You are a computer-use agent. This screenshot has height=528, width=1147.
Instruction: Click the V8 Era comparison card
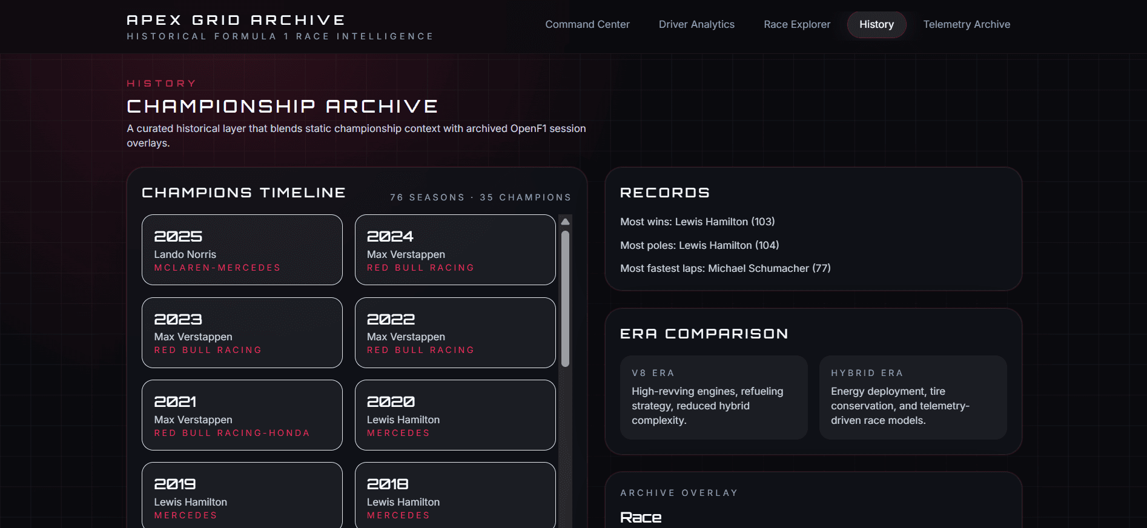pyautogui.click(x=713, y=397)
